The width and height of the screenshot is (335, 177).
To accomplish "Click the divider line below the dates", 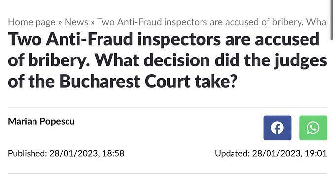I will click(x=167, y=174).
